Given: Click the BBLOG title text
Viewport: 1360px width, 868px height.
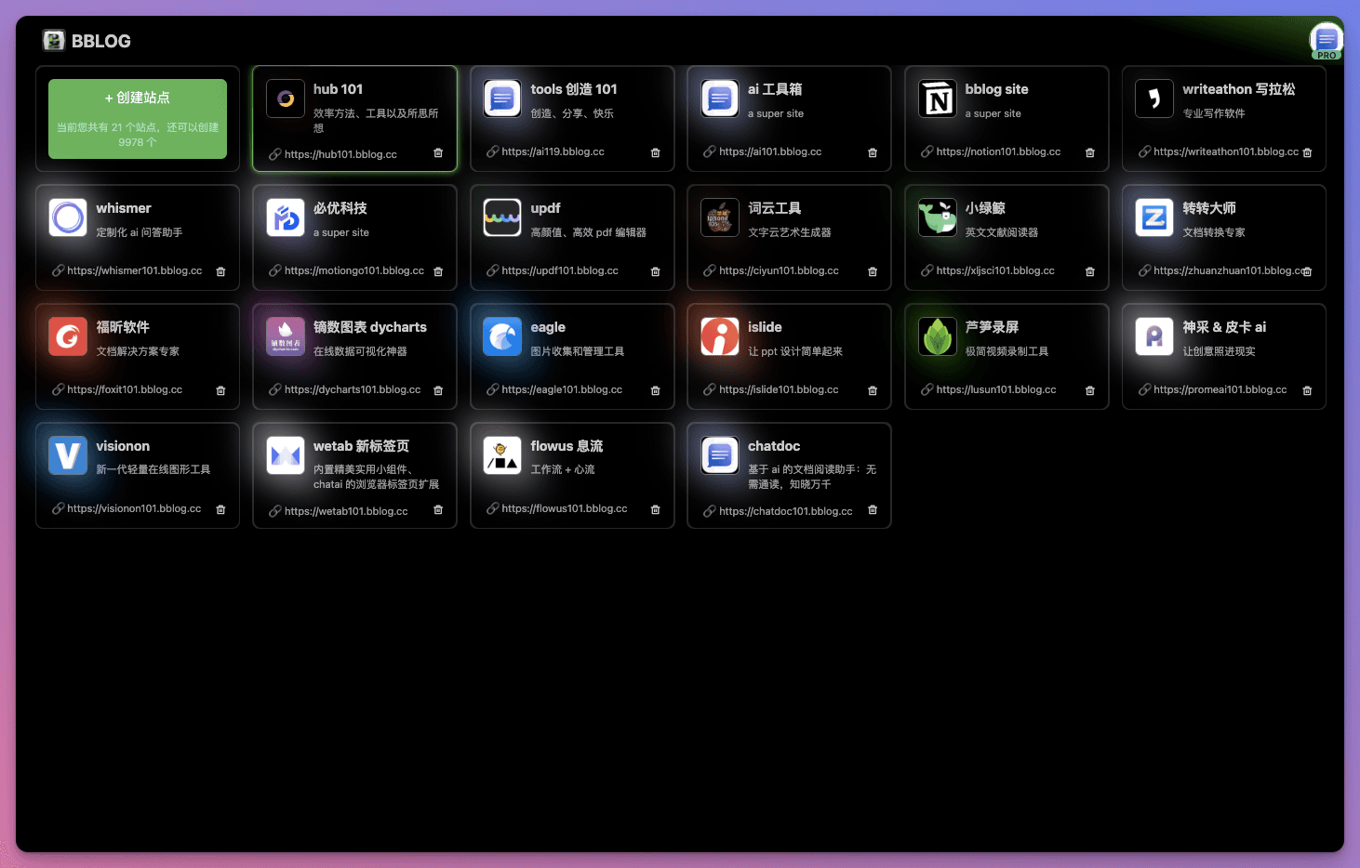Looking at the screenshot, I should pos(101,41).
